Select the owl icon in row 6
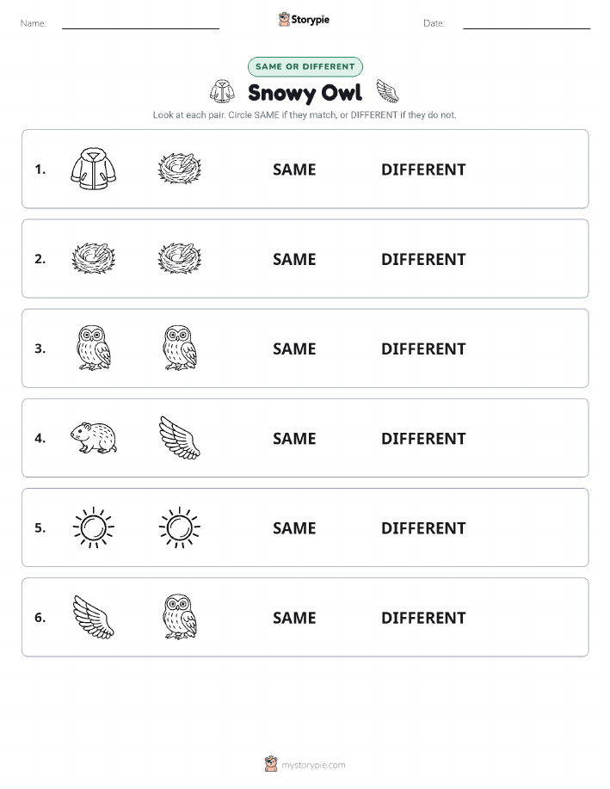610x789 pixels. pyautogui.click(x=180, y=617)
